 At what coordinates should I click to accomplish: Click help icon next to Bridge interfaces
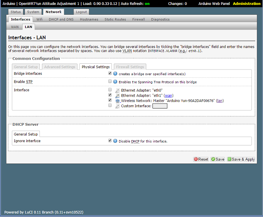click(115, 74)
